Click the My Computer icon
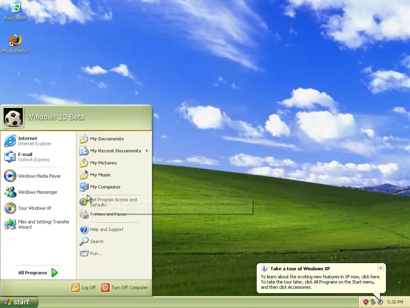 click(84, 187)
